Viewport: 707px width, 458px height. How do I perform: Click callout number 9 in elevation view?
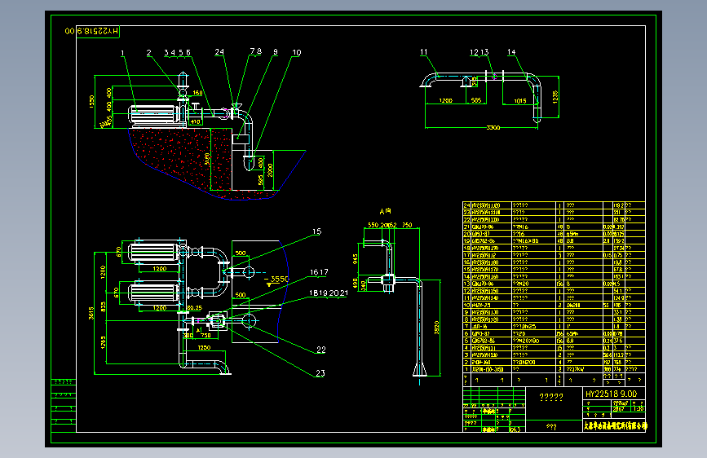pyautogui.click(x=275, y=52)
